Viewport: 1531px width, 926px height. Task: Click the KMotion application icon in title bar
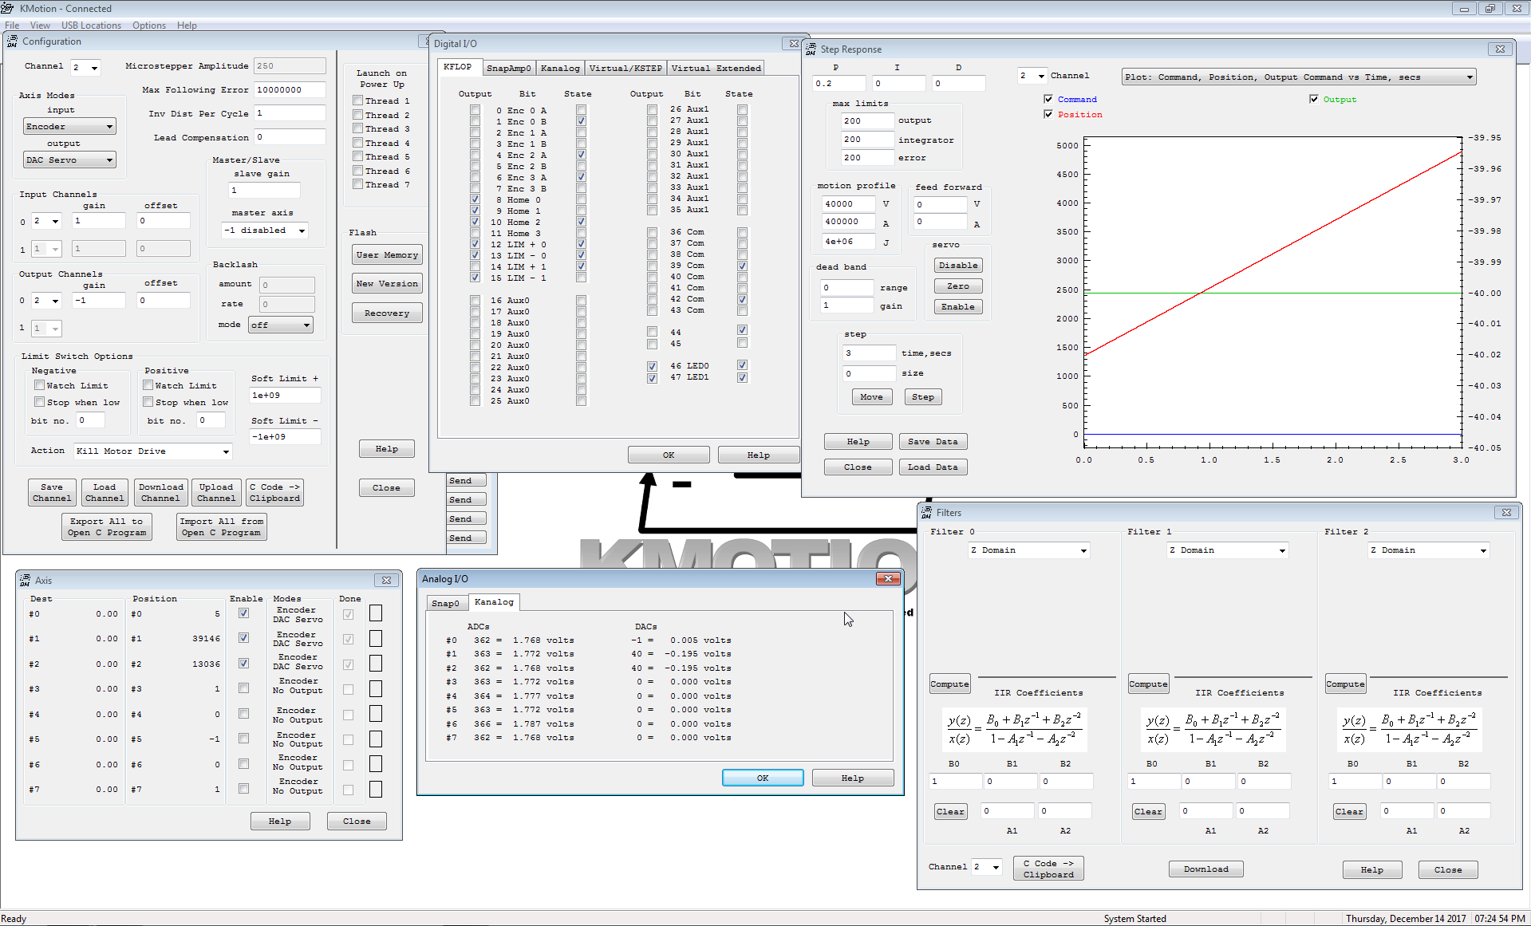[x=8, y=8]
